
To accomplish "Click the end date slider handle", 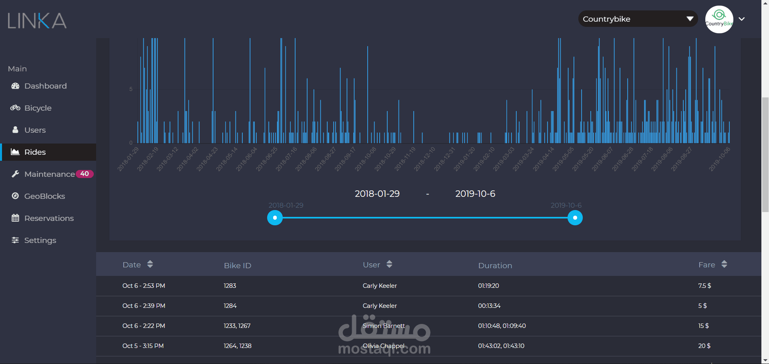I will click(x=575, y=218).
